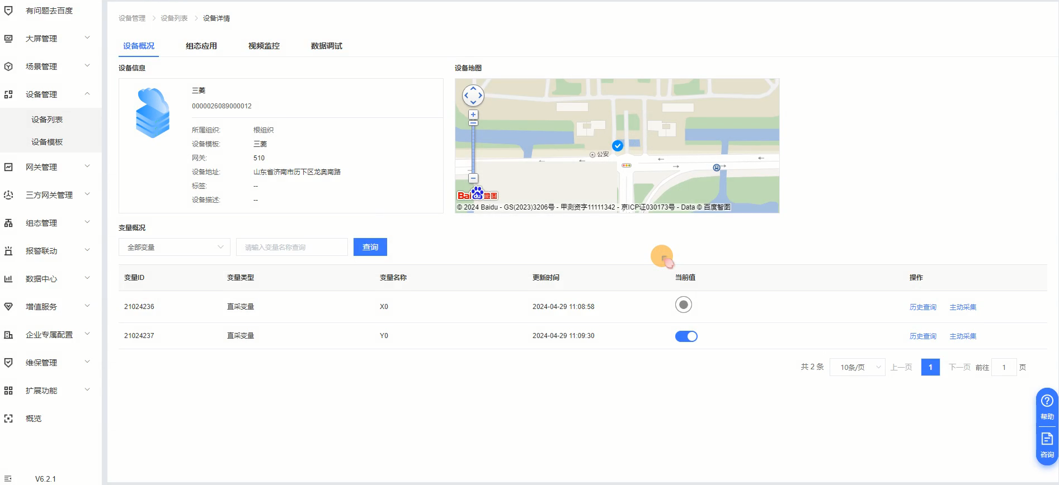The height and width of the screenshot is (485, 1059).
Task: Open the 全部变量 dropdown filter
Action: click(x=174, y=247)
